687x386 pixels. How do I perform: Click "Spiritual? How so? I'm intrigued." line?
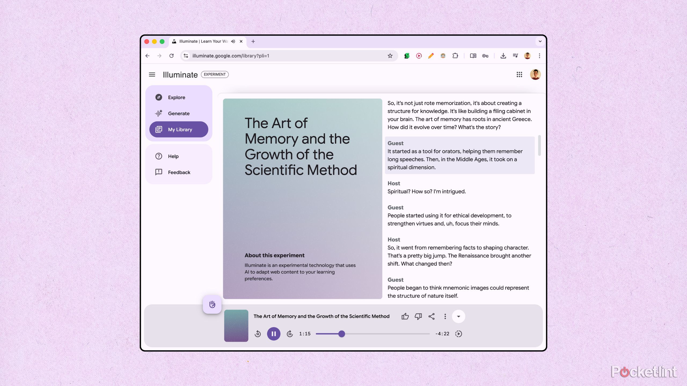(x=426, y=191)
